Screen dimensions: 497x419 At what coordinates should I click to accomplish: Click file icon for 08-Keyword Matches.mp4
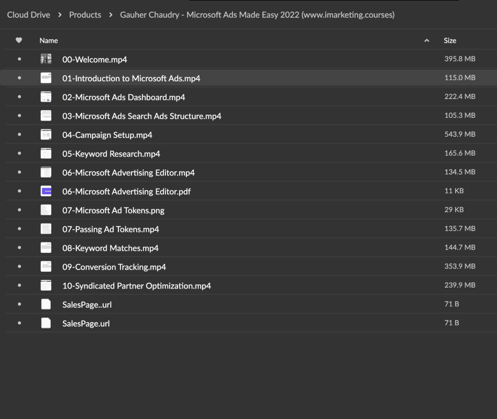point(46,248)
